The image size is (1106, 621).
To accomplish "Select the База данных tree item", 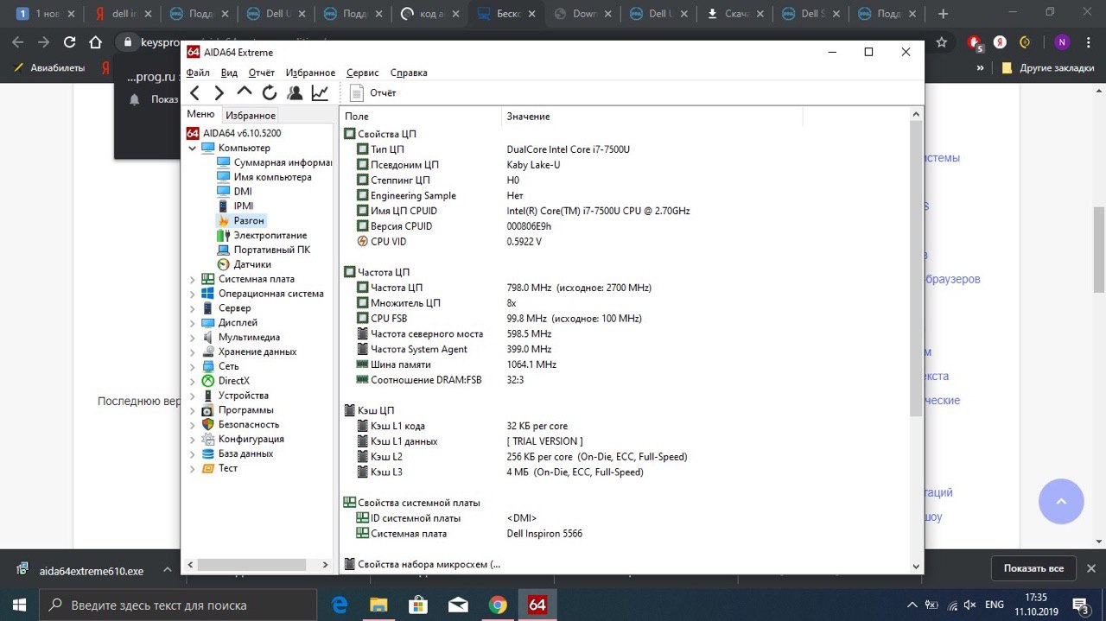I will click(x=238, y=453).
